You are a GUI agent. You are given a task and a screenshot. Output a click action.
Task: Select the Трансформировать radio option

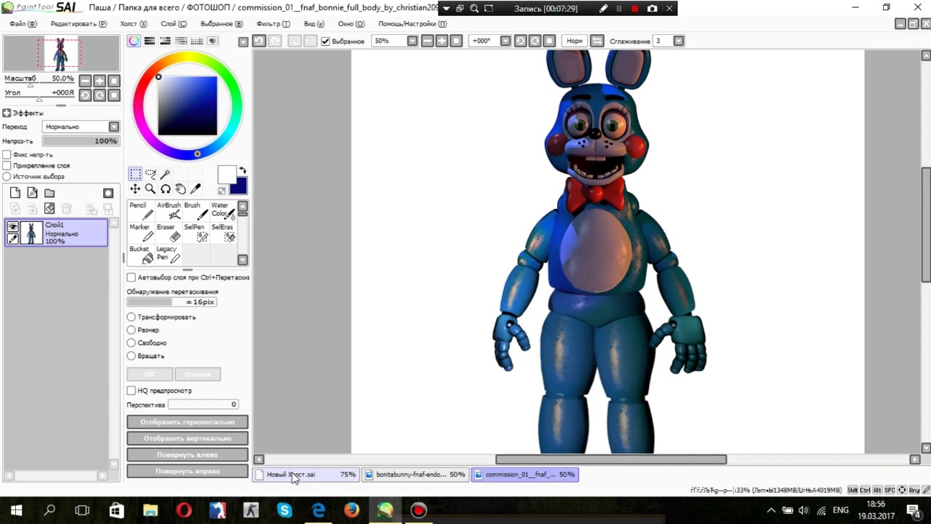click(x=131, y=317)
